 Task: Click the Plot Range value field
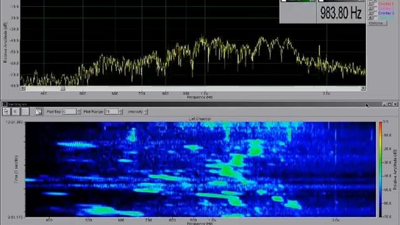coord(111,112)
